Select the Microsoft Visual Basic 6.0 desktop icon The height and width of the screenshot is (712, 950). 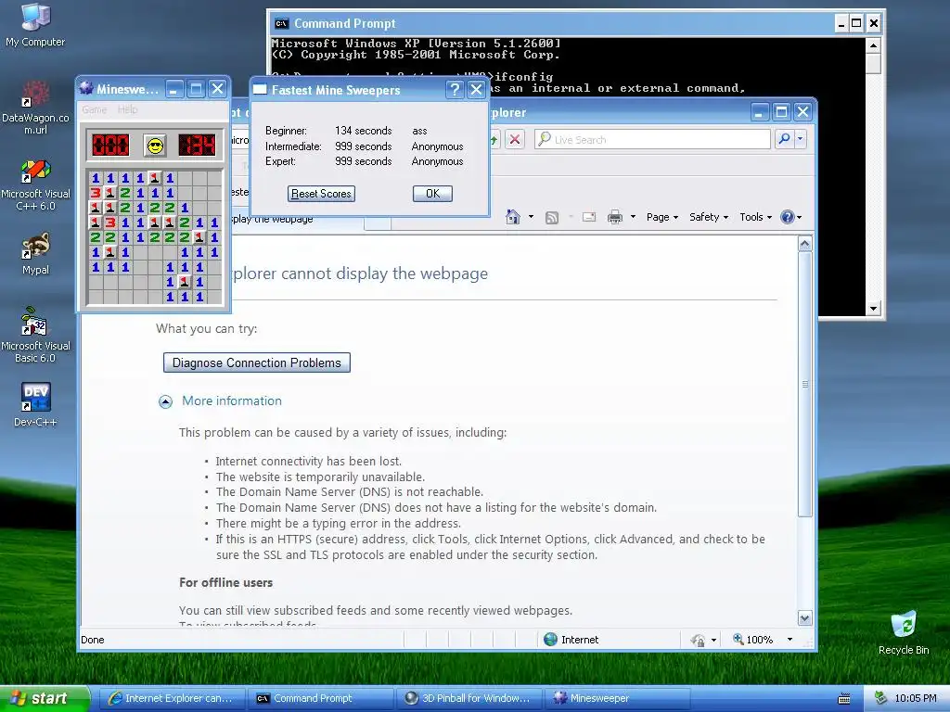pyautogui.click(x=35, y=335)
